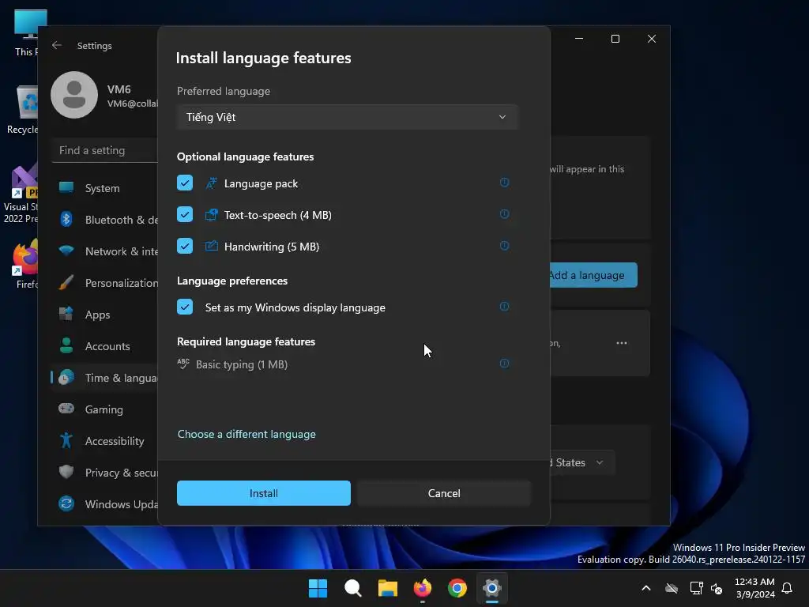The width and height of the screenshot is (809, 607).
Task: Uncheck Text-to-speech (4 MB) checkbox
Action: pyautogui.click(x=185, y=214)
